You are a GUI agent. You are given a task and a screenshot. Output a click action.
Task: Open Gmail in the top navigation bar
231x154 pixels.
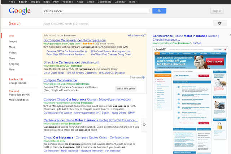point(90,2)
